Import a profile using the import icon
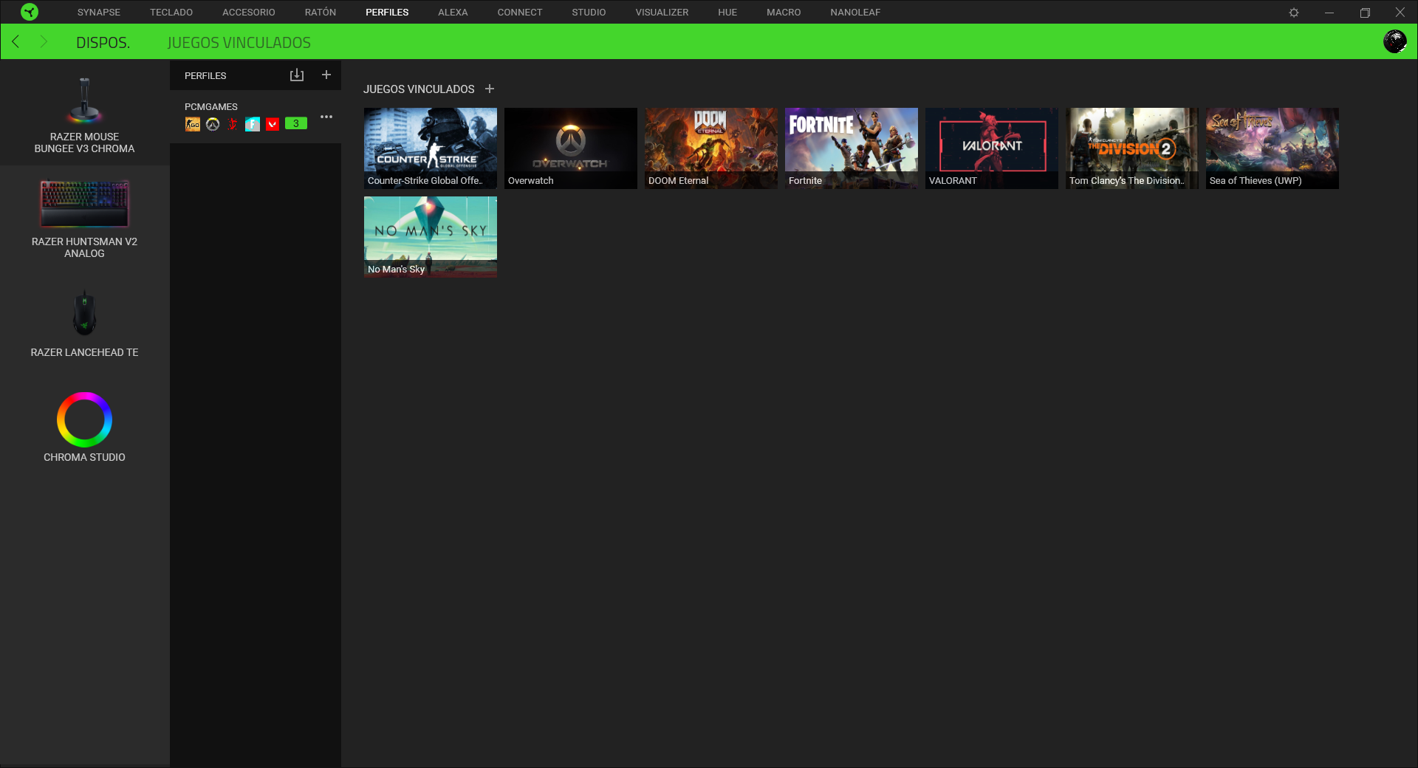1418x768 pixels. [x=297, y=75]
